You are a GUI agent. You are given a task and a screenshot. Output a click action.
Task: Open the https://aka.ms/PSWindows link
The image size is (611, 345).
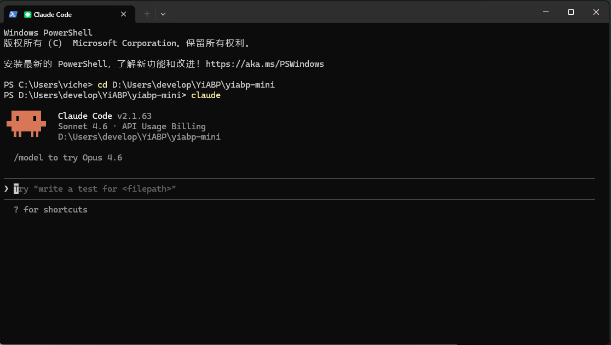tap(264, 64)
